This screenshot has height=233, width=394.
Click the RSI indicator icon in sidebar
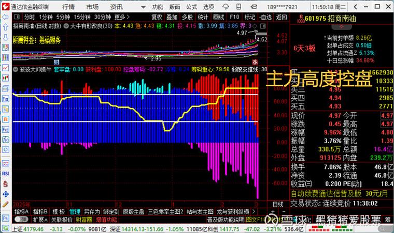(x=5, y=174)
